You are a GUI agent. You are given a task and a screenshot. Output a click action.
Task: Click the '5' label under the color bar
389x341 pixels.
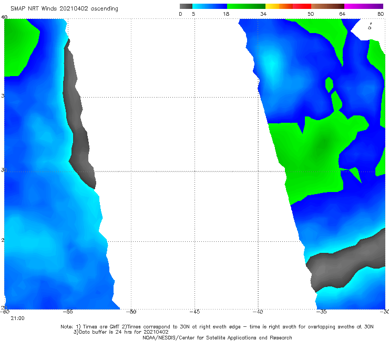pyautogui.click(x=193, y=14)
